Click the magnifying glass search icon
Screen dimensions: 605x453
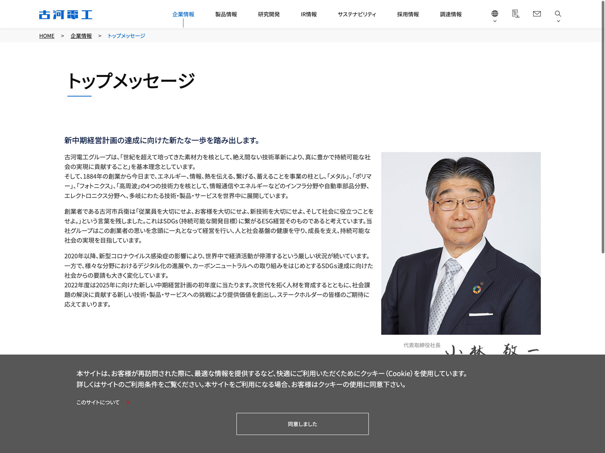(558, 14)
